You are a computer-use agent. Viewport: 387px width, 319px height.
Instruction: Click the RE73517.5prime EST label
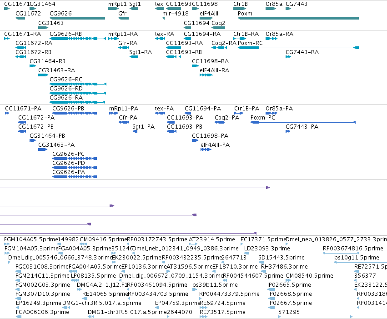(x=222, y=312)
